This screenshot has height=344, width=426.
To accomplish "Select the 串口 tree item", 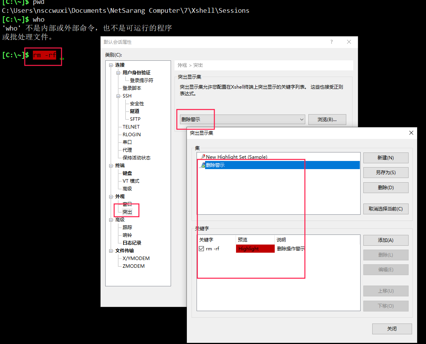I will click(x=127, y=142).
